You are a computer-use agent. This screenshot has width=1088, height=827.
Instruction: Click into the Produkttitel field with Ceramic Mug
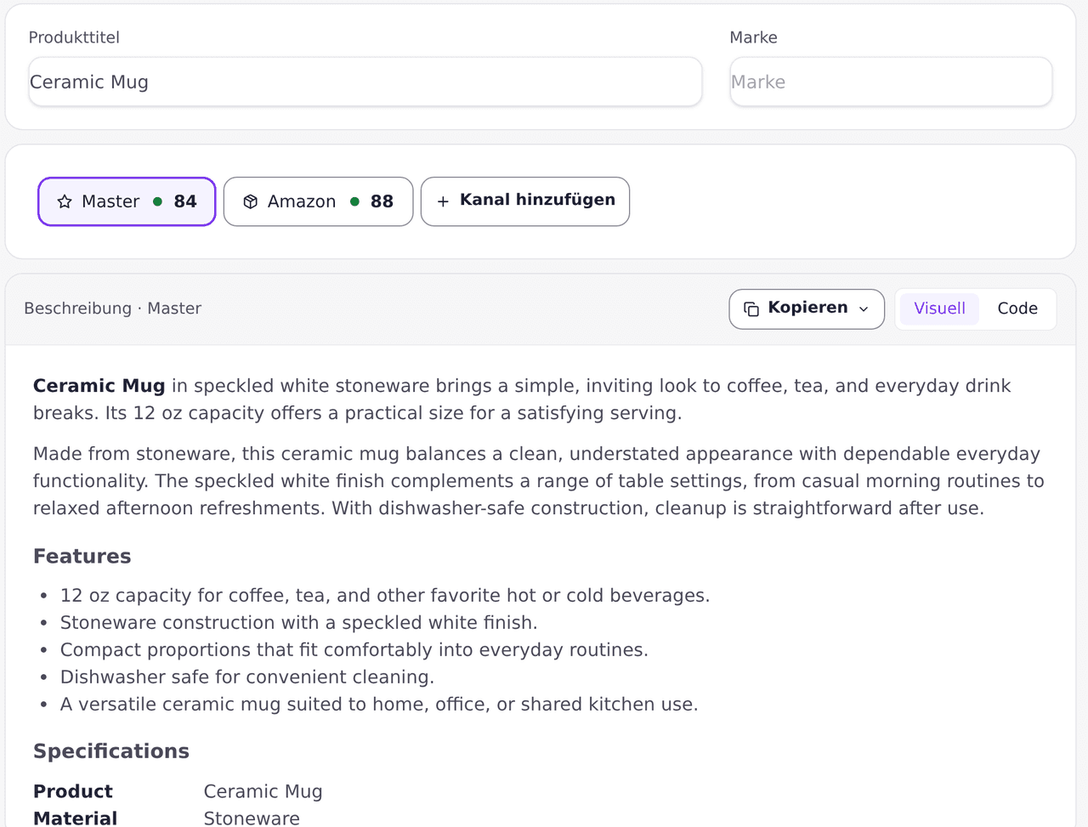(365, 82)
